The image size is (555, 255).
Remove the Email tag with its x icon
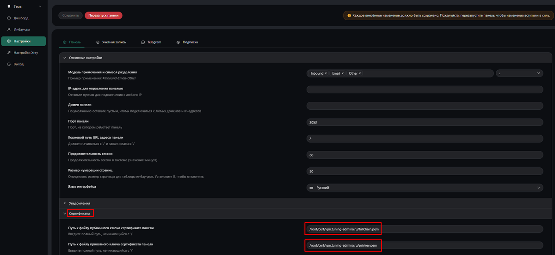(343, 73)
